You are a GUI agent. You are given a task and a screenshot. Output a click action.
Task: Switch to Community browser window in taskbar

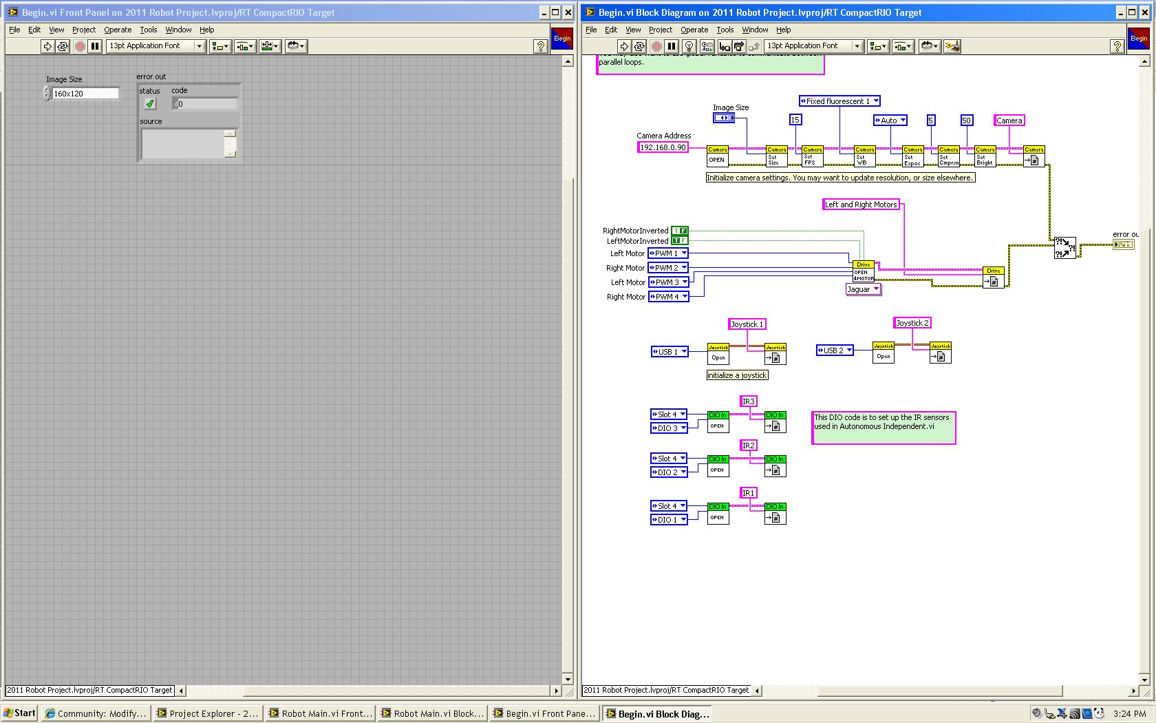coord(95,713)
